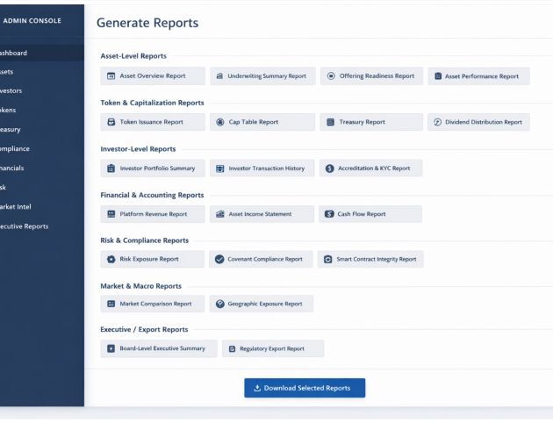Image resolution: width=553 pixels, height=423 pixels.
Task: Click the Download Selected Reports button
Action: [304, 388]
